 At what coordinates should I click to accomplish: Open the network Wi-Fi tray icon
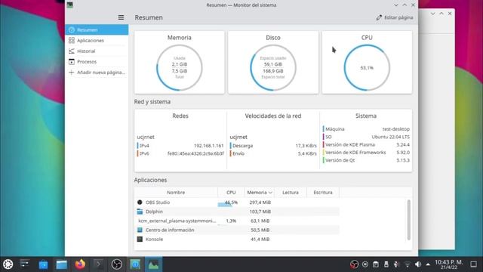click(x=408, y=264)
